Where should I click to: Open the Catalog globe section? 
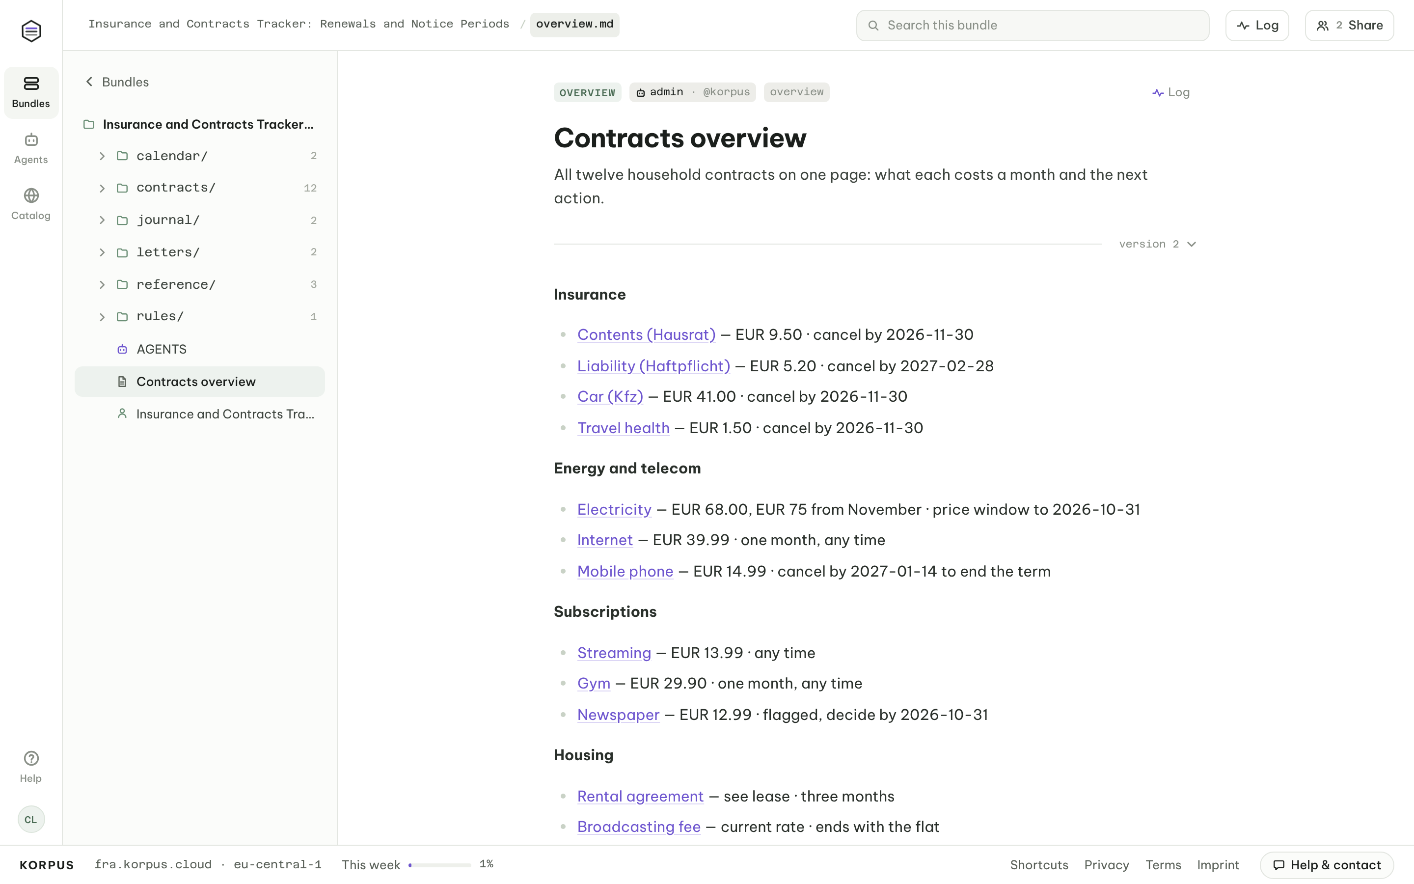31,204
